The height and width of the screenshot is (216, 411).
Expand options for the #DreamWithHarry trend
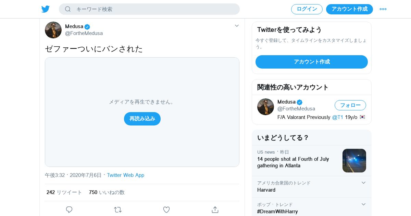tap(363, 204)
